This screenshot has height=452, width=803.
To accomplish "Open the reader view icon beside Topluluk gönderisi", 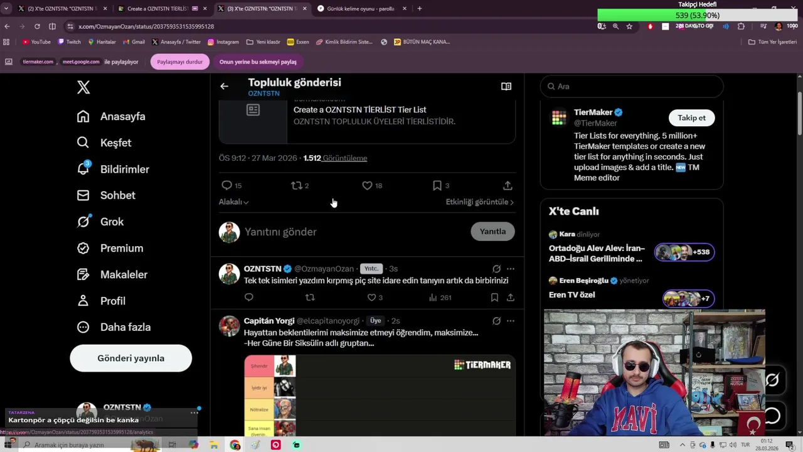I will point(506,86).
